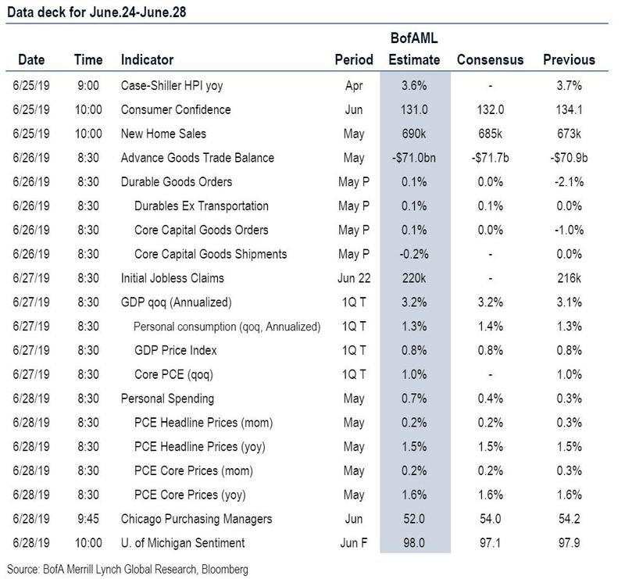The image size is (625, 579).
Task: Select Initial Jobless Claims previous value 216k
Action: pos(569,278)
